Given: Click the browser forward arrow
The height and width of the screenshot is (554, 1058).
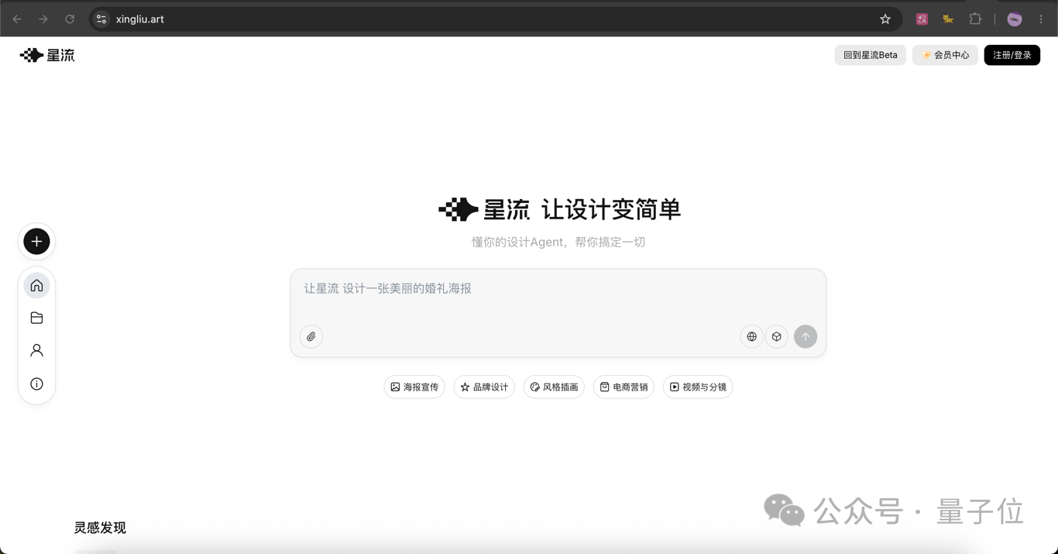Looking at the screenshot, I should tap(43, 19).
